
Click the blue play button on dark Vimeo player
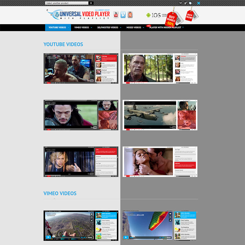[x=48, y=237]
